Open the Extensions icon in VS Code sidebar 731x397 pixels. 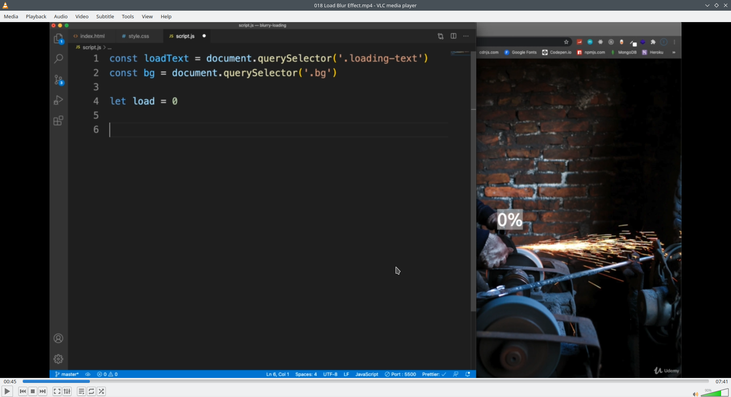[x=58, y=121]
